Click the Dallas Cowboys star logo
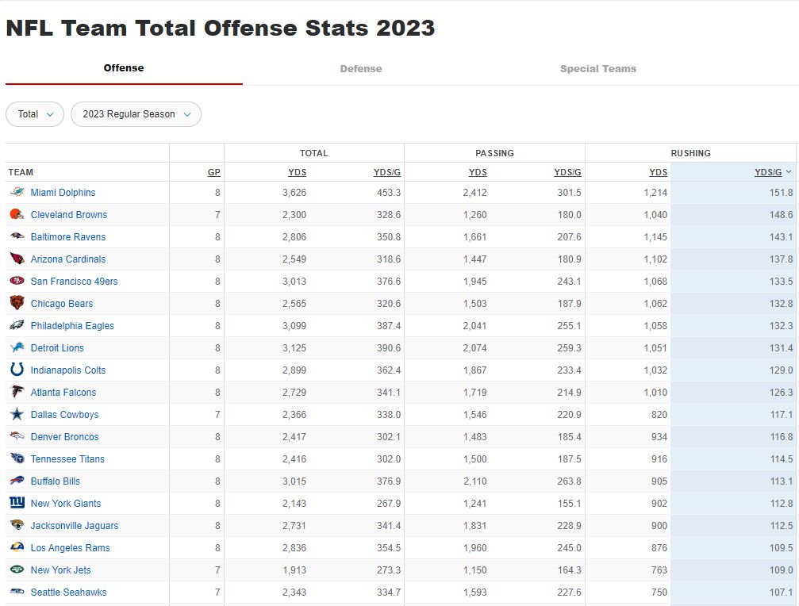799x606 pixels. coord(17,414)
